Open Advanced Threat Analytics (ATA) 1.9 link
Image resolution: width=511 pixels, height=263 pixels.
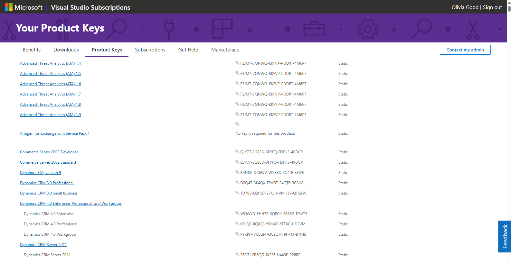tap(50, 115)
